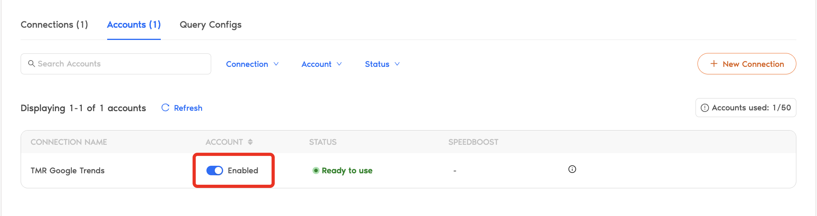
Task: Open the Query Configs tab
Action: point(210,25)
